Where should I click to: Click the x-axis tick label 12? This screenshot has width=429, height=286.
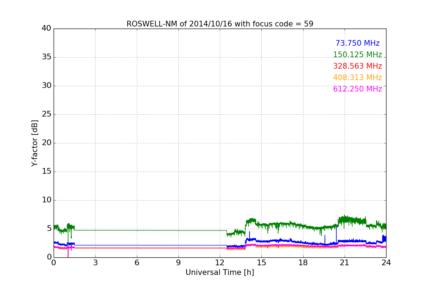click(x=220, y=263)
